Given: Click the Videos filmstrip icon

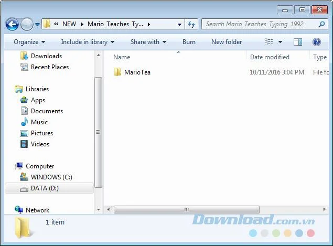Looking at the screenshot, I should (24, 144).
